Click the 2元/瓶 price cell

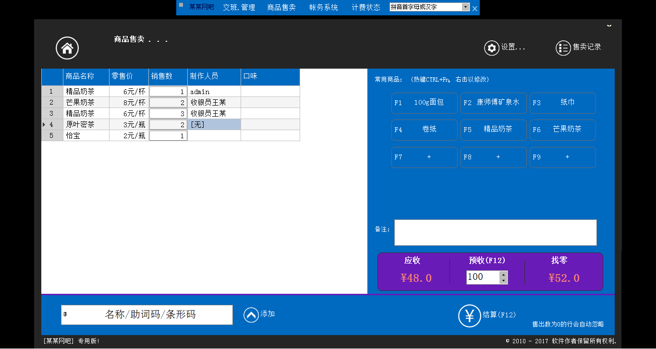(x=129, y=135)
